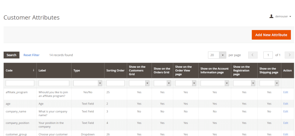Sort by the Code column header

(20, 70)
